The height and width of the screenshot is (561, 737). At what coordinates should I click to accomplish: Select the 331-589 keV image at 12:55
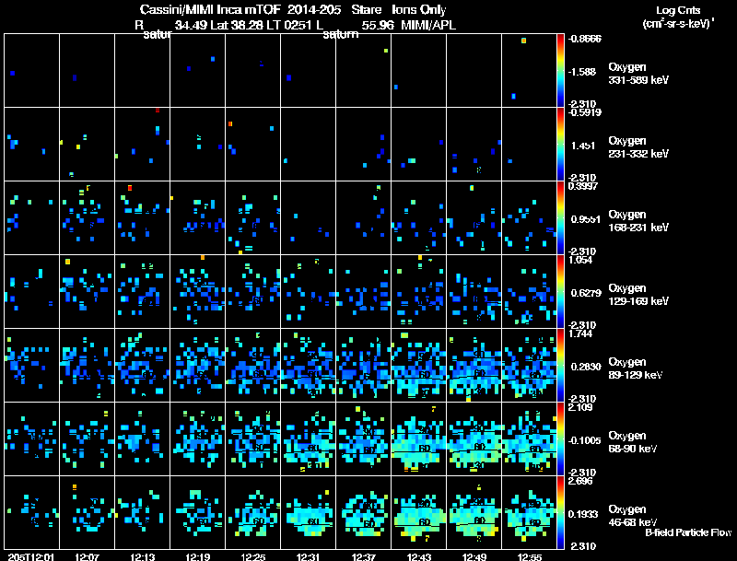(530, 70)
